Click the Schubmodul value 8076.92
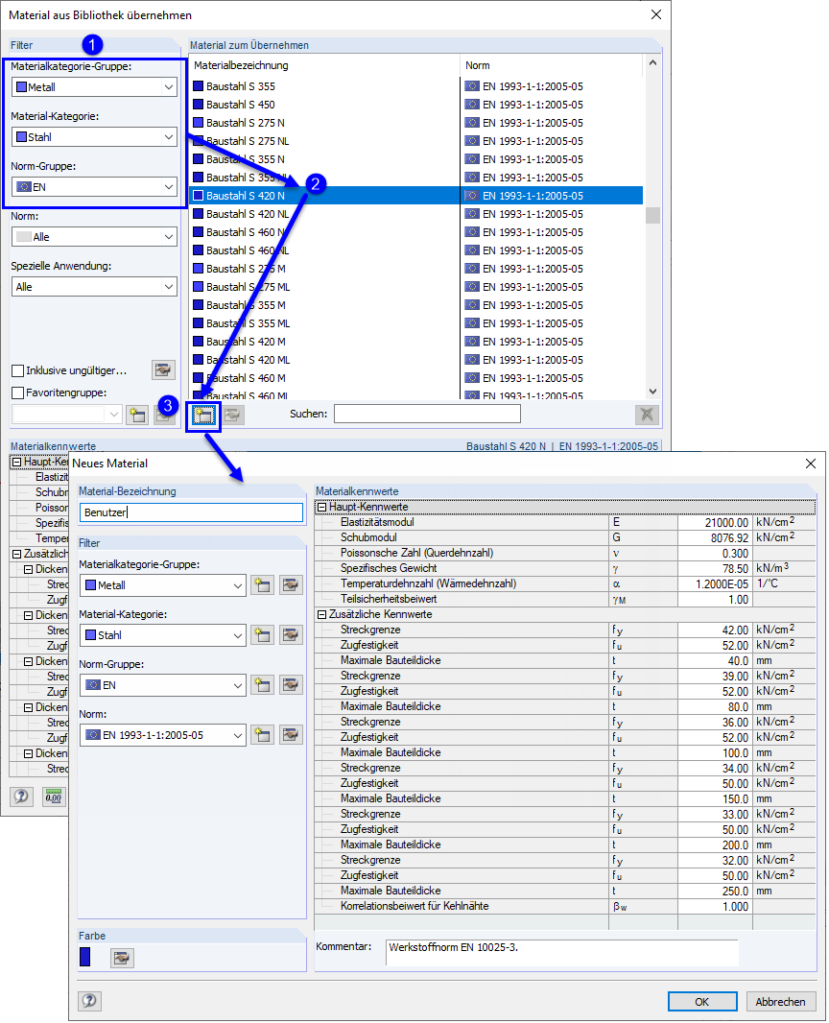 click(x=716, y=537)
